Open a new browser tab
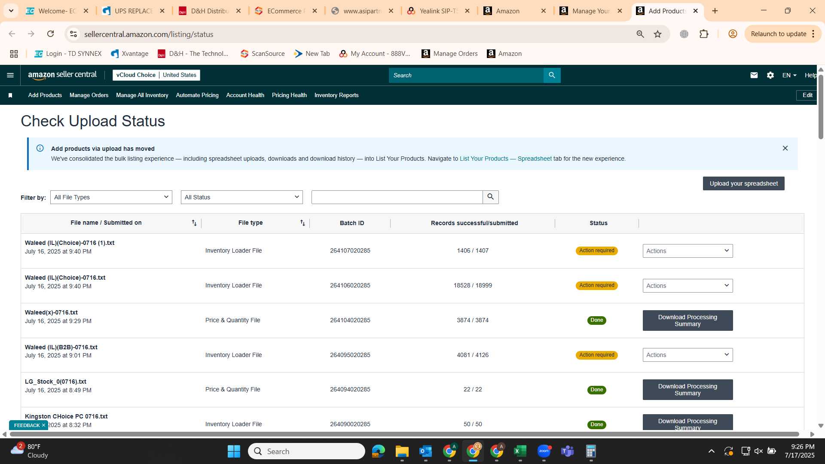 pyautogui.click(x=715, y=11)
